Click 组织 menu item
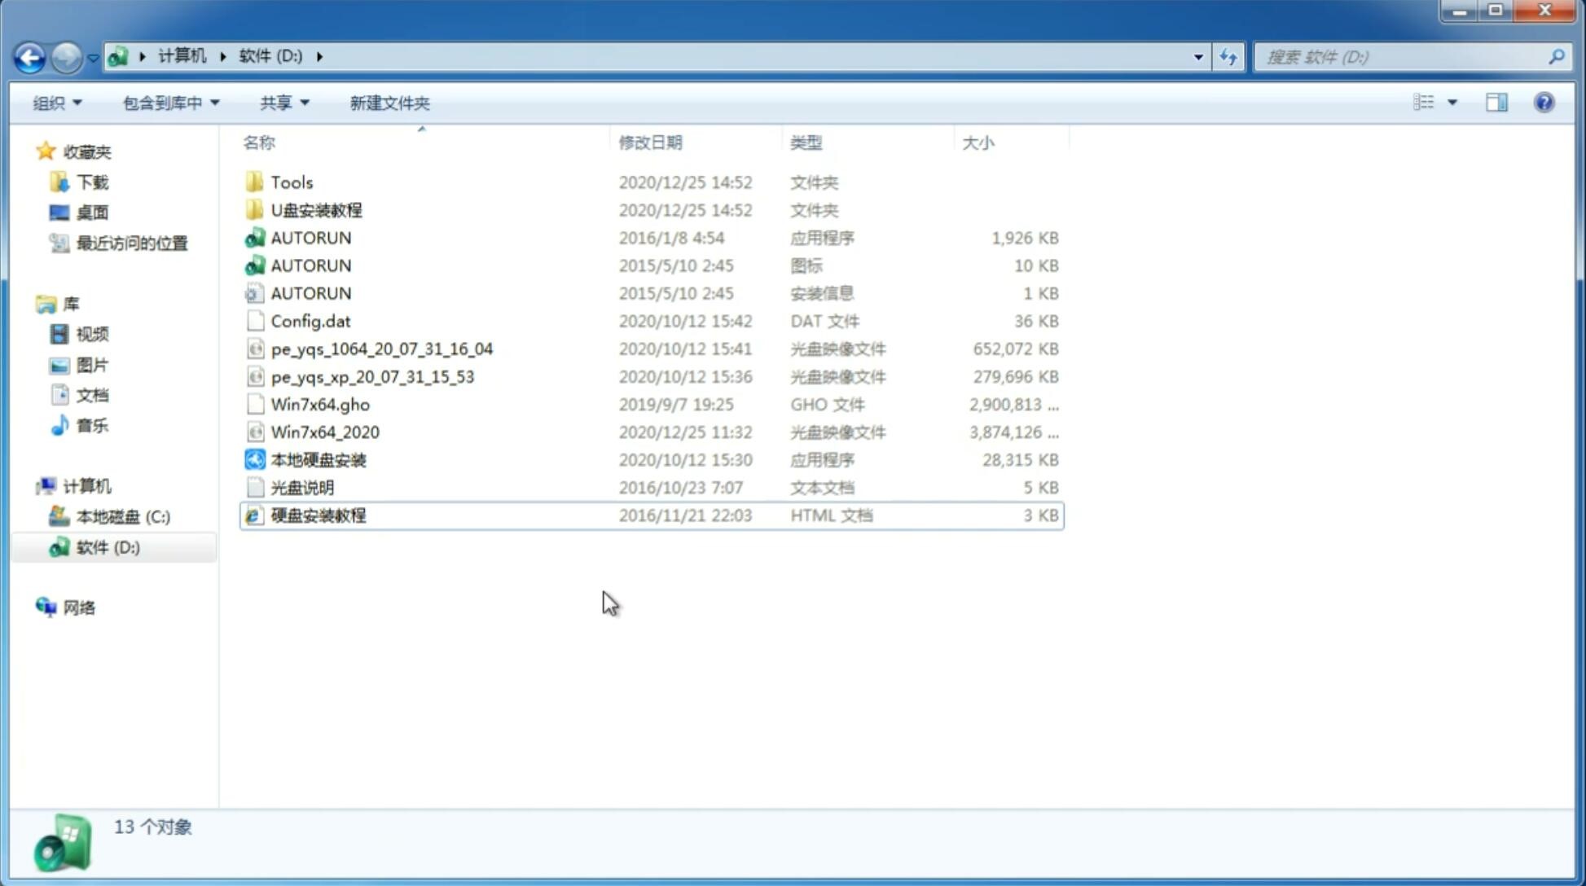This screenshot has width=1586, height=886. coord(57,103)
